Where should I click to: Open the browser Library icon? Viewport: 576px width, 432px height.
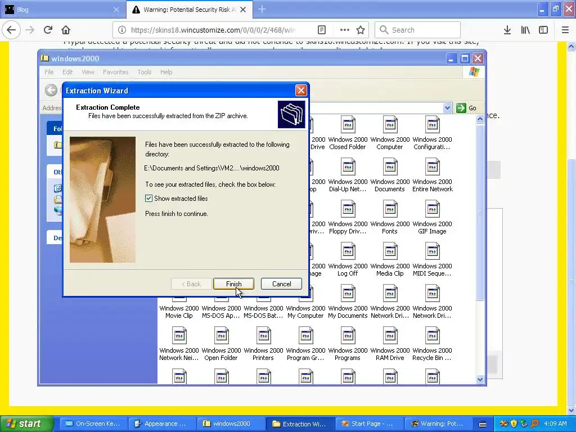tap(525, 30)
